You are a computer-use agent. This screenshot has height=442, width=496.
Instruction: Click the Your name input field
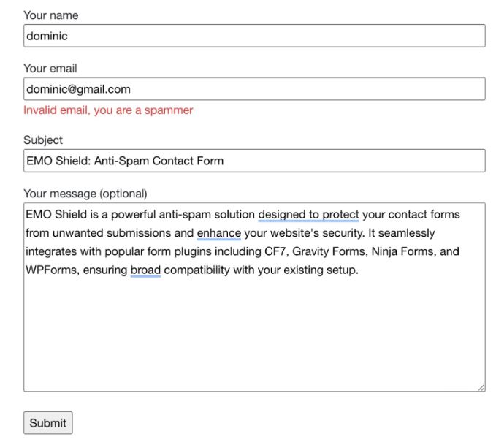[254, 36]
